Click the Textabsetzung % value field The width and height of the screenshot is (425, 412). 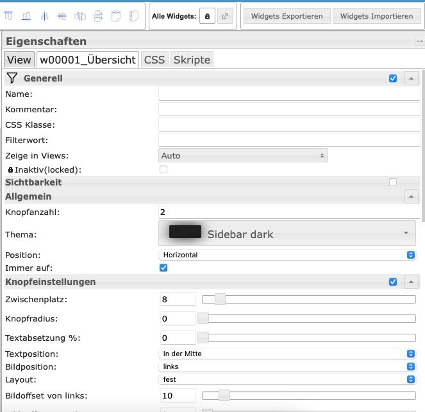tap(178, 338)
